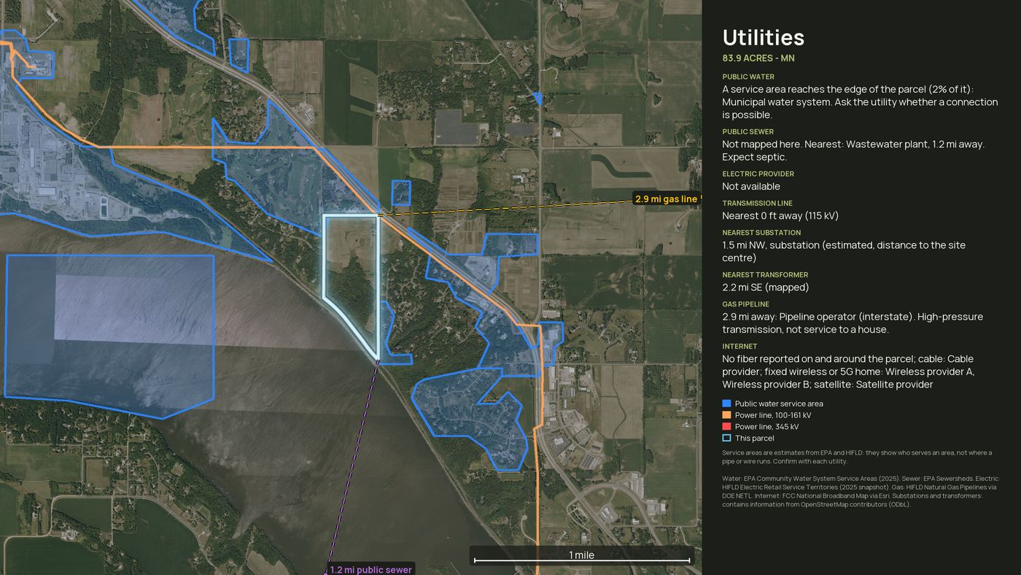Click the Not available electric provider value
Viewport: 1021px width, 575px height.
pos(751,187)
